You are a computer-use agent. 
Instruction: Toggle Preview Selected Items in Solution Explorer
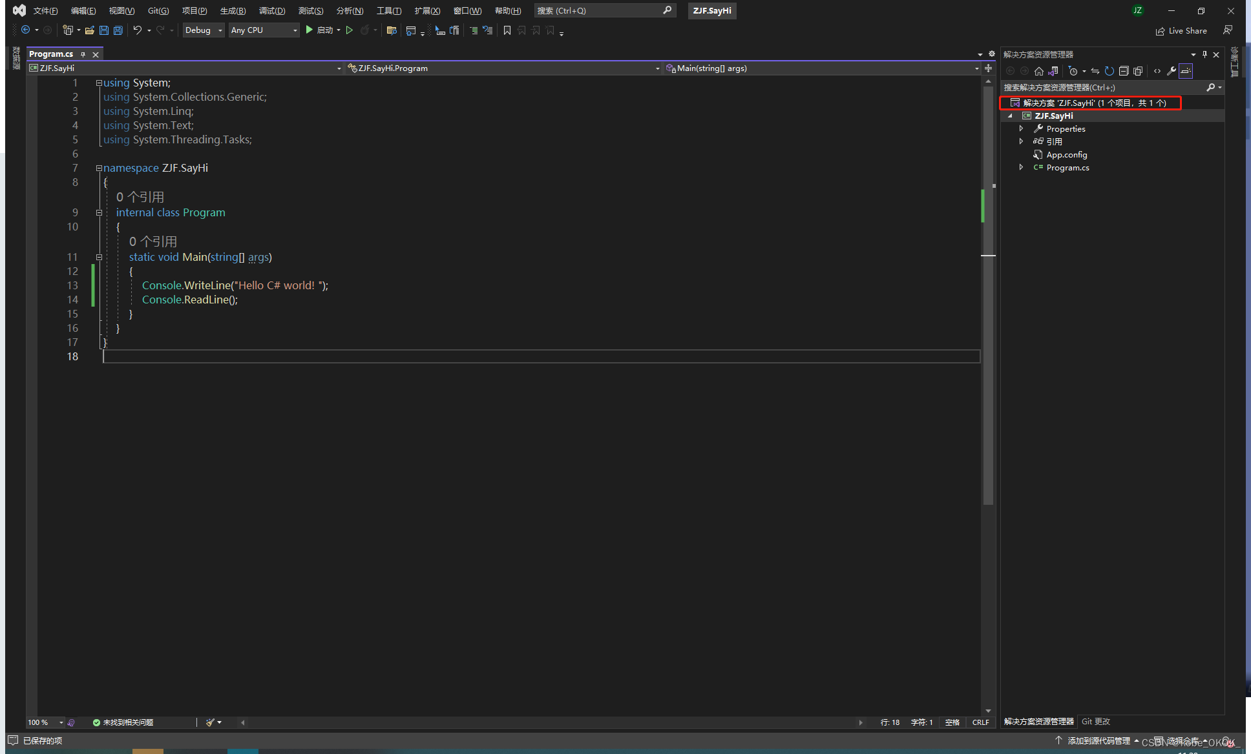coord(1186,71)
